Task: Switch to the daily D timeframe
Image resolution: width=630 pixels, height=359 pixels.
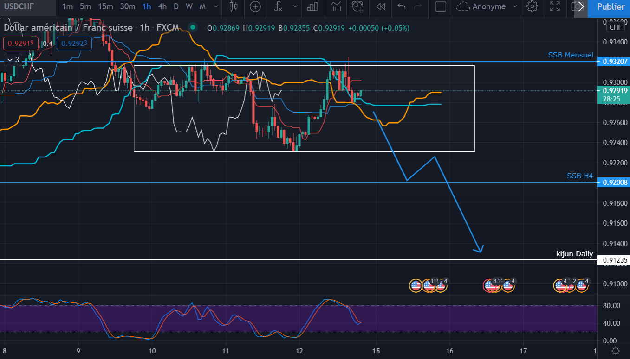Action: tap(176, 7)
